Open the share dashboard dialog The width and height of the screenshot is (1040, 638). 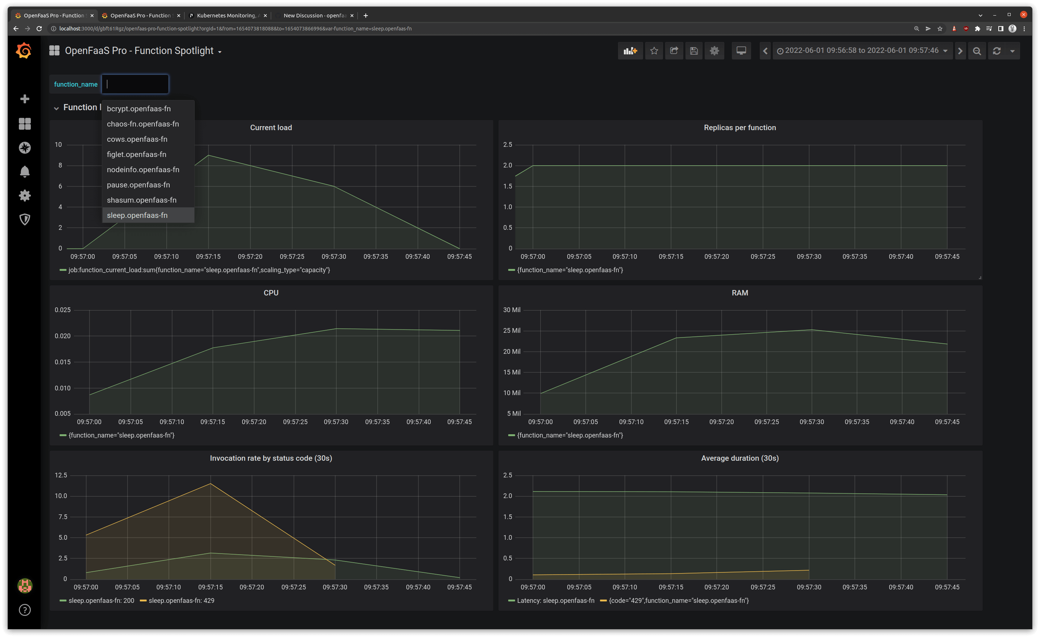(x=674, y=51)
